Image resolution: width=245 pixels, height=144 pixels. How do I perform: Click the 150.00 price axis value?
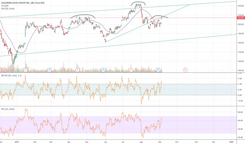(x=241, y=70)
